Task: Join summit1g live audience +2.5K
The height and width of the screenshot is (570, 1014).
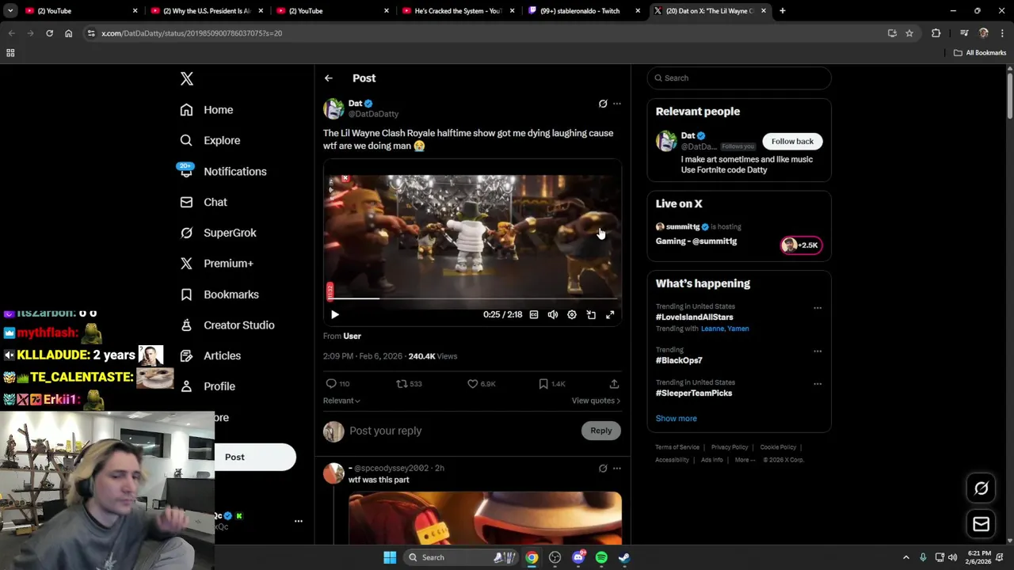Action: pos(801,245)
